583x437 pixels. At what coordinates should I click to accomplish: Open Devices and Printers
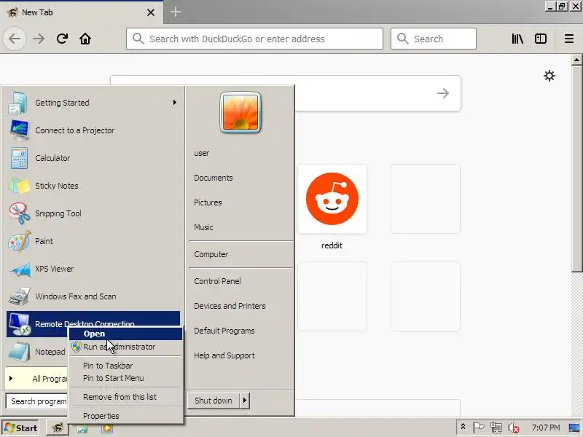point(230,306)
